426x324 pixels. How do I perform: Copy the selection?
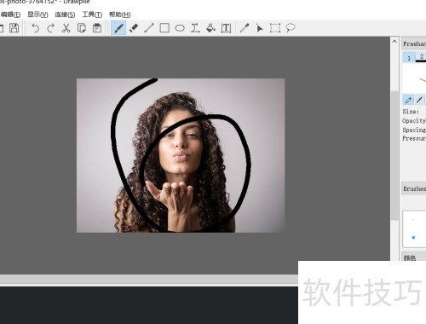pos(82,28)
